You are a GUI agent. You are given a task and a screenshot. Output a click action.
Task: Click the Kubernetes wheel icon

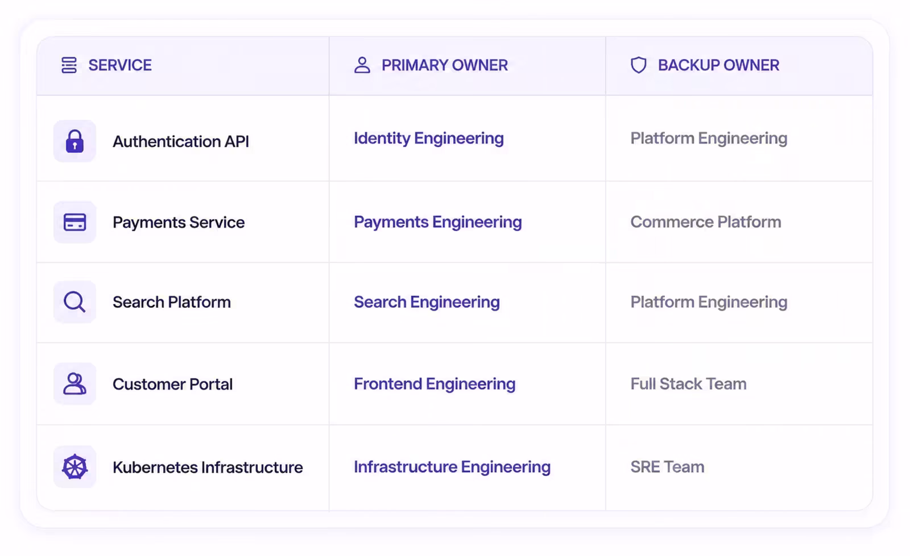pyautogui.click(x=75, y=467)
